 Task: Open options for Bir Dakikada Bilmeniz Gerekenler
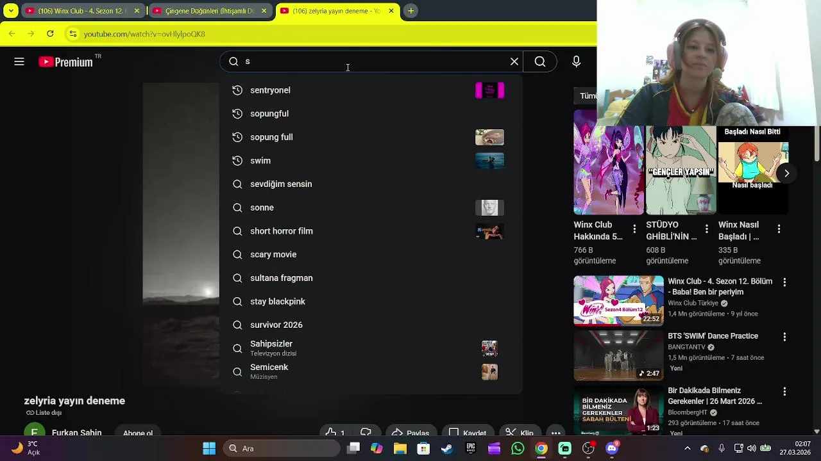784,391
